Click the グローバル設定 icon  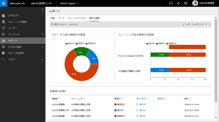[x=4, y=53]
